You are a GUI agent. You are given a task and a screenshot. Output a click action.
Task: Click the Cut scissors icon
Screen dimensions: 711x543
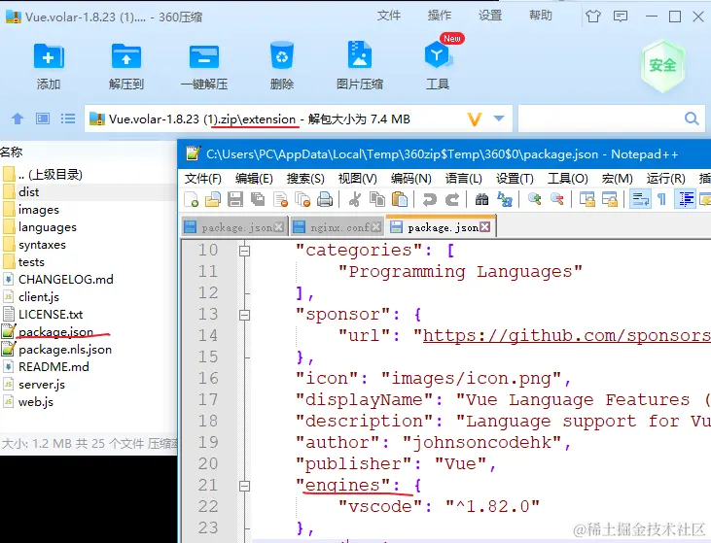click(355, 199)
